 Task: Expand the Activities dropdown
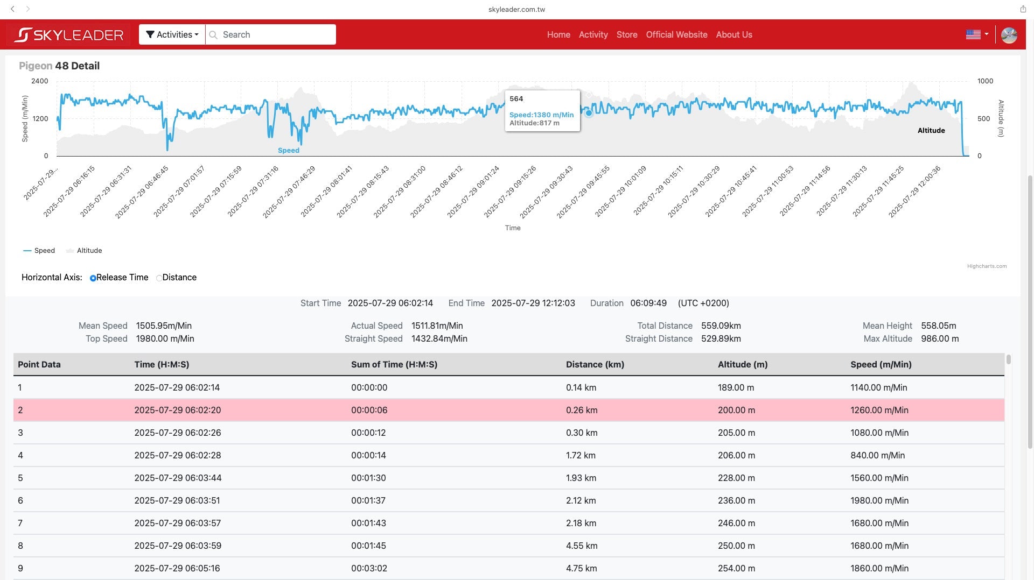pos(172,35)
